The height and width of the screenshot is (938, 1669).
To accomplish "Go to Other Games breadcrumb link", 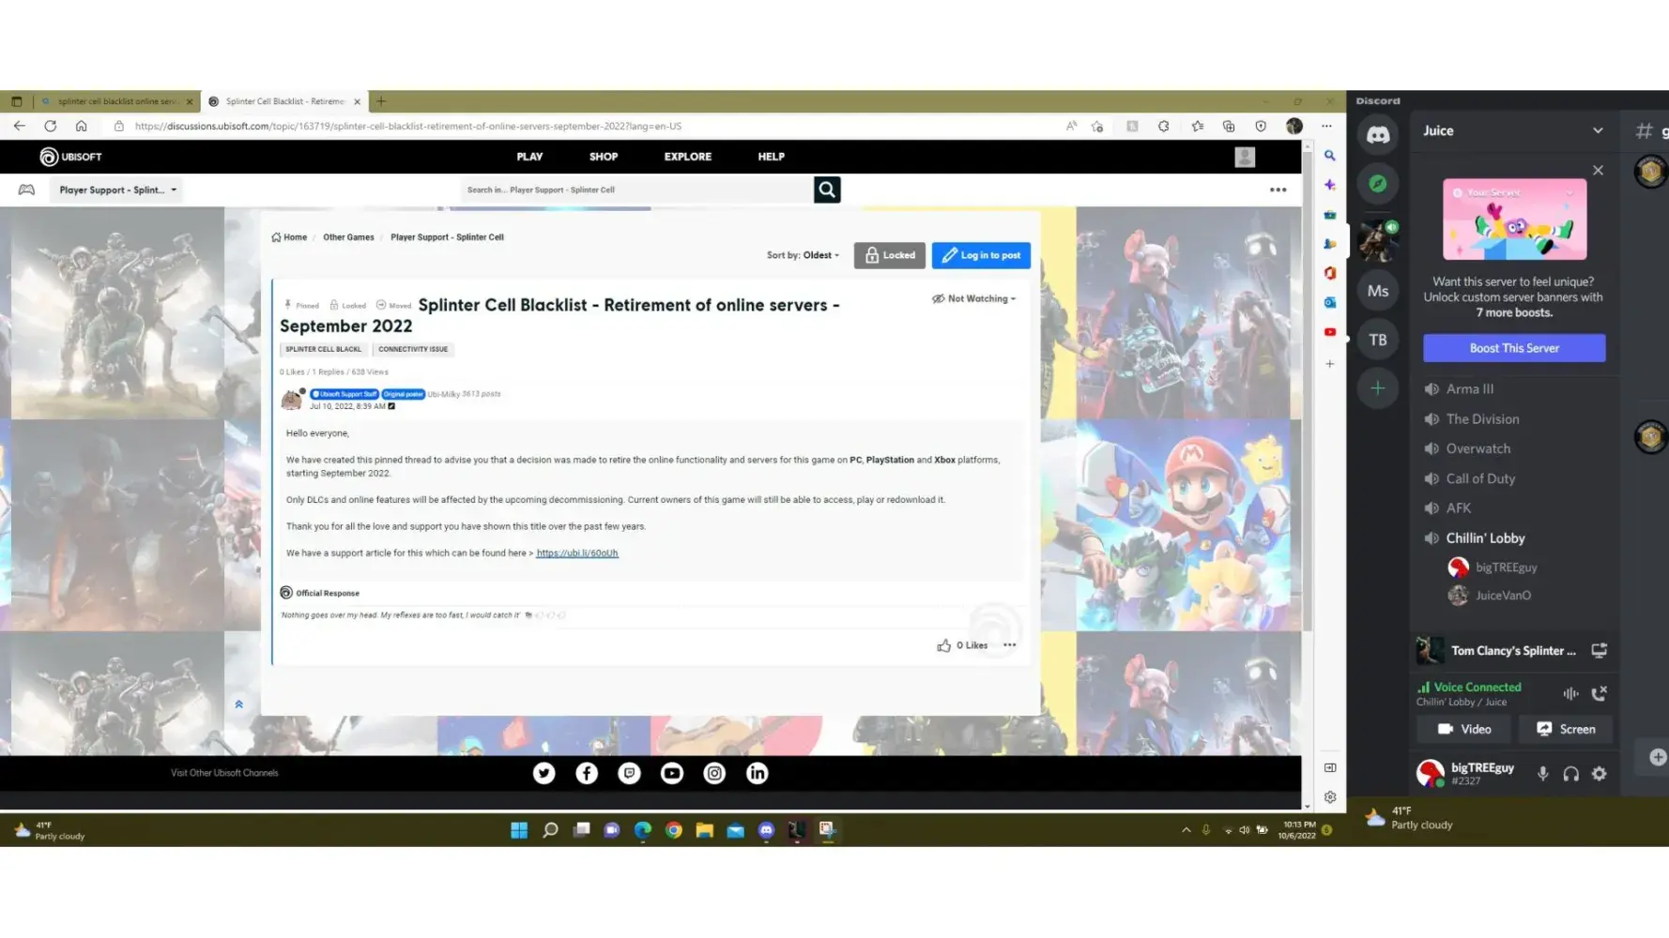I will click(348, 237).
